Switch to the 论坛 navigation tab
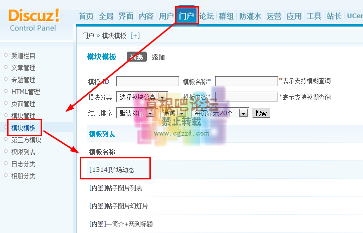Image resolution: width=363 pixels, height=233 pixels. point(206,16)
